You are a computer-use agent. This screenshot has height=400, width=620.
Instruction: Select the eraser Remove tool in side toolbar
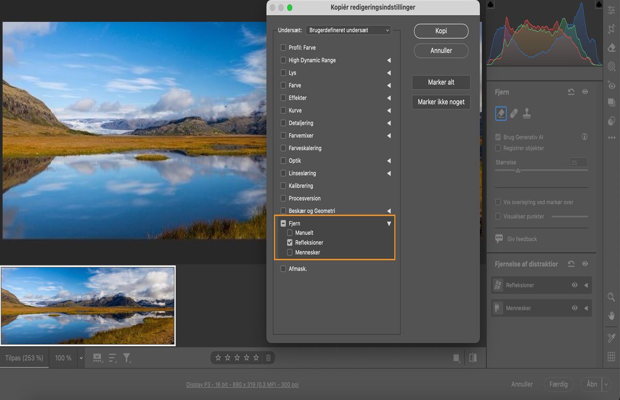coord(612,47)
